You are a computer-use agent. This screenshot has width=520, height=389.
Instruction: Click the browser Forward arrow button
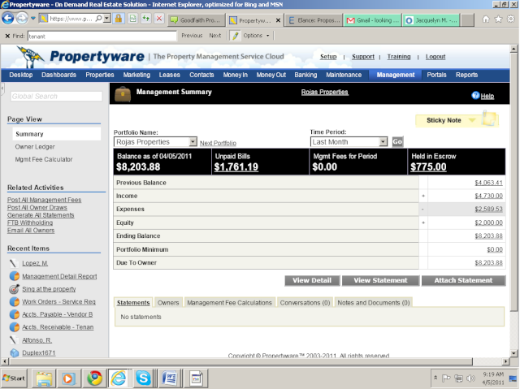(22, 18)
